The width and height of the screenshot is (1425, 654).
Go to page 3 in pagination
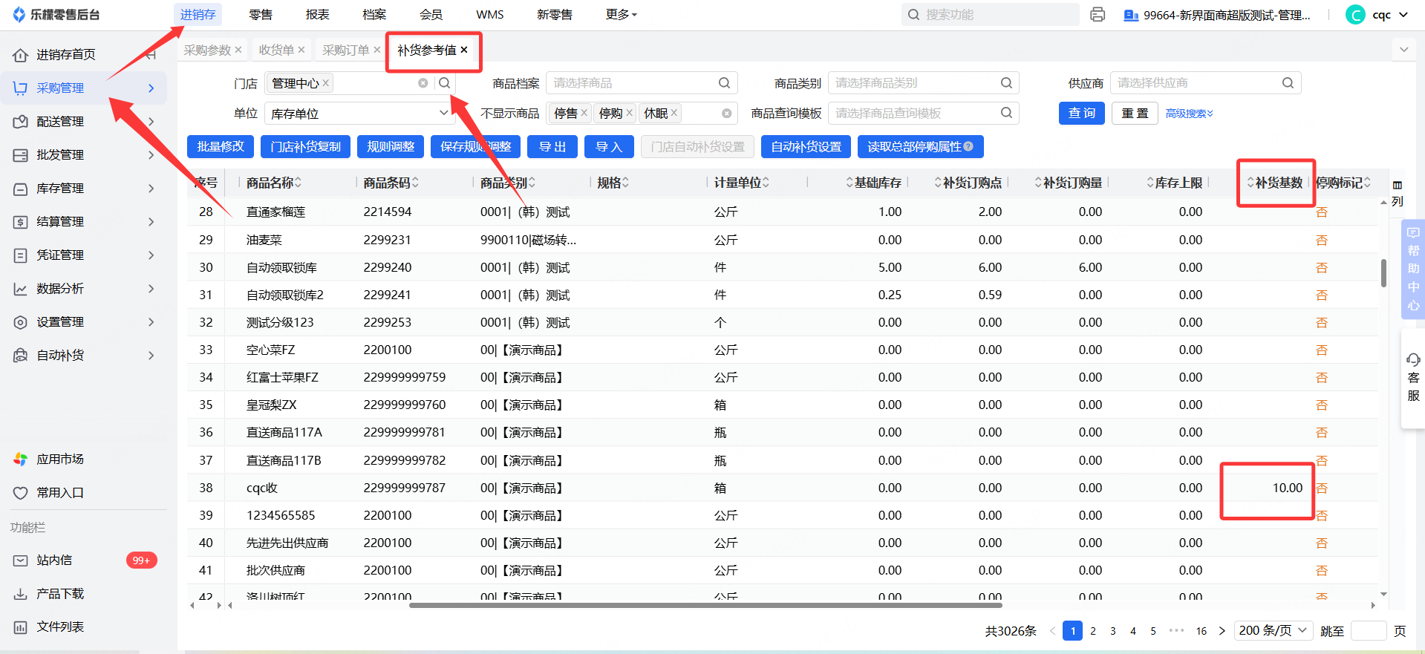pos(1112,631)
